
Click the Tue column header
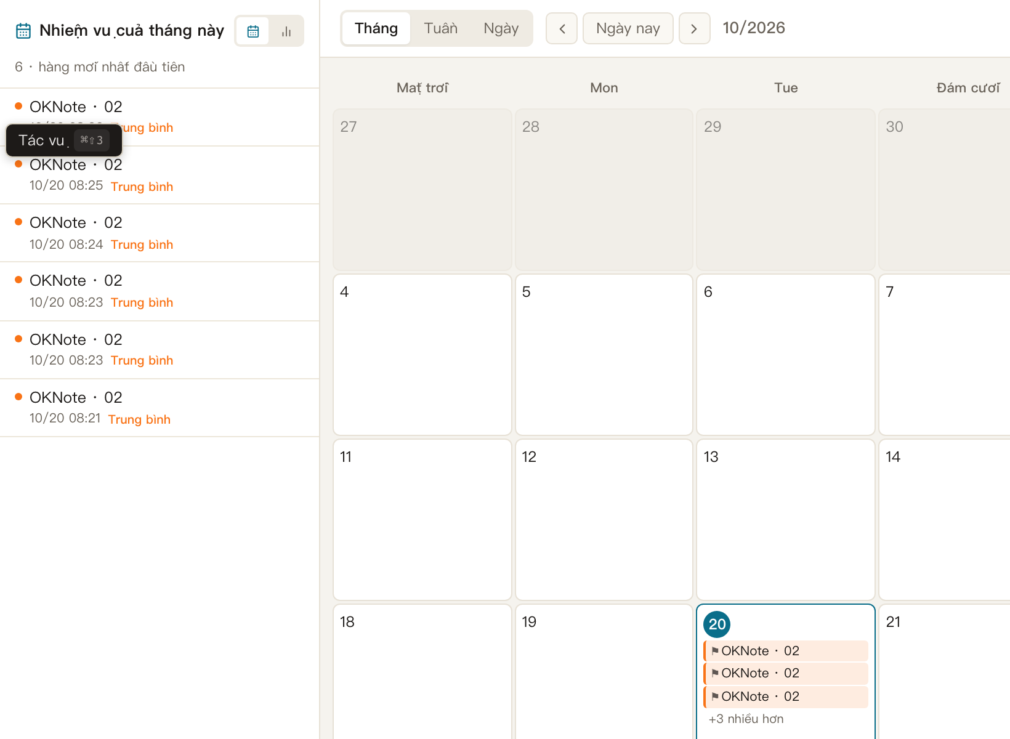coord(786,87)
